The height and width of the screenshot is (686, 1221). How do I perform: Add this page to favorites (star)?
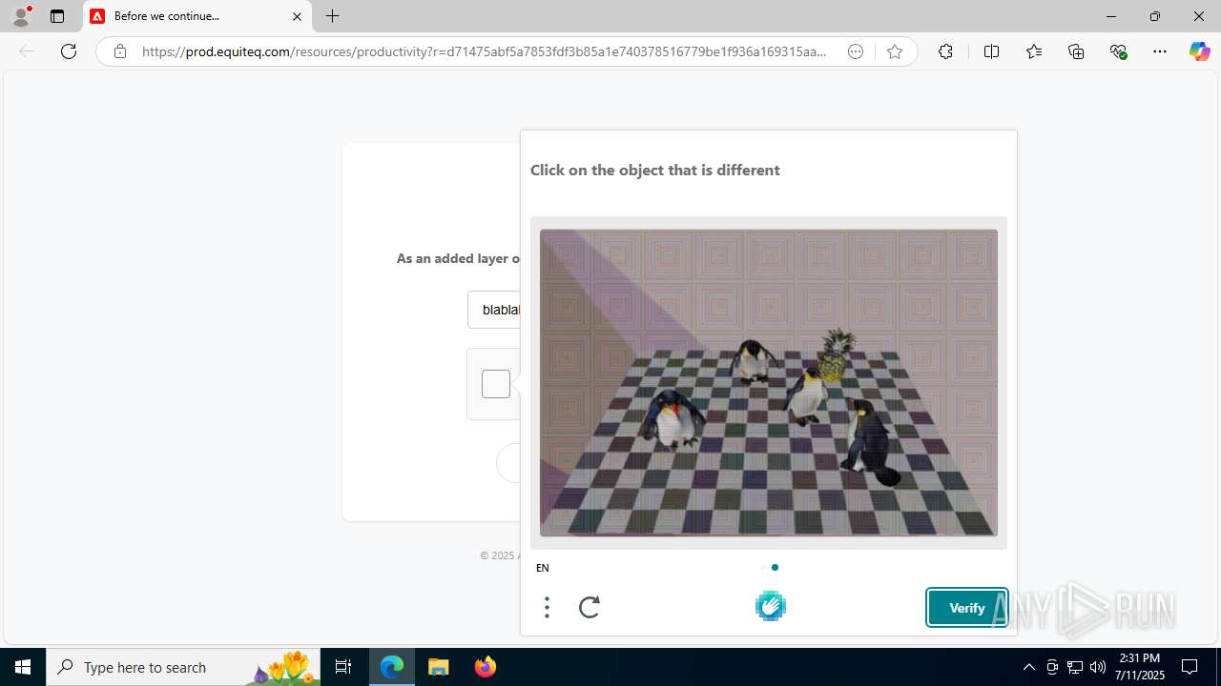(x=895, y=51)
